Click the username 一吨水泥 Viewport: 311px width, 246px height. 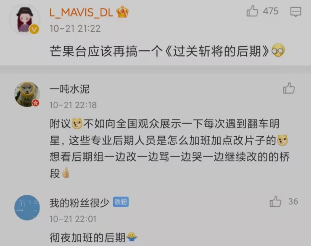[x=69, y=89]
